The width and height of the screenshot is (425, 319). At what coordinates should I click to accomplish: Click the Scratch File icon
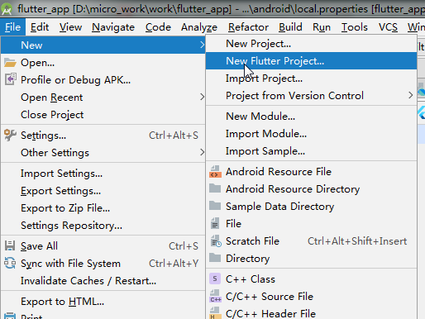(x=216, y=241)
